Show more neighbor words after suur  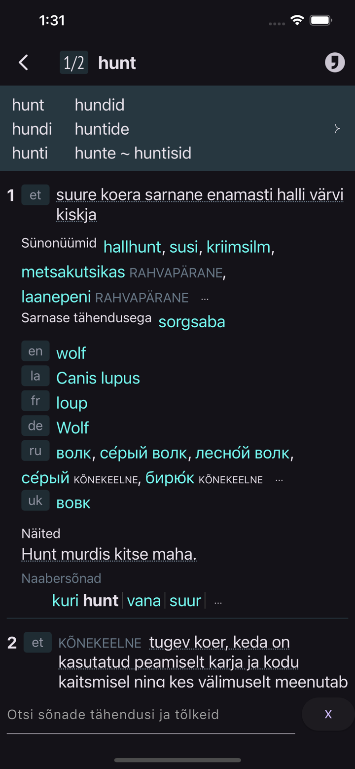click(218, 601)
